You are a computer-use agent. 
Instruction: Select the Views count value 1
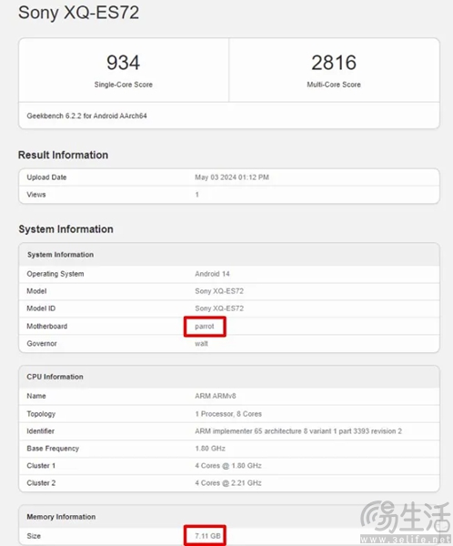197,195
